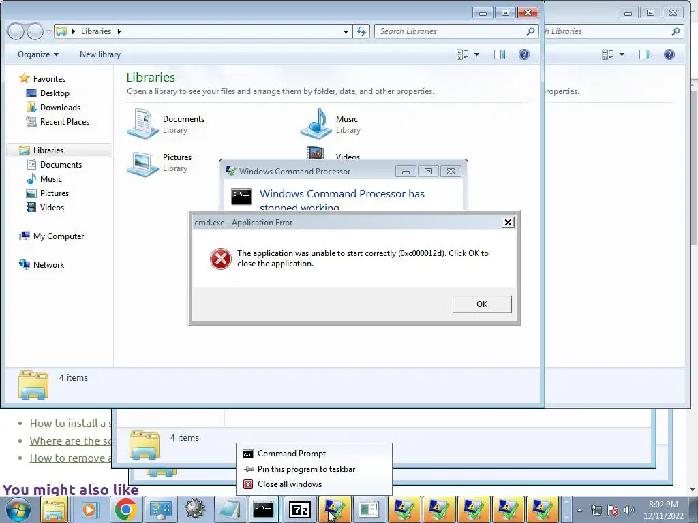Select Videos in the navigation pane
This screenshot has width=698, height=523.
pos(52,207)
